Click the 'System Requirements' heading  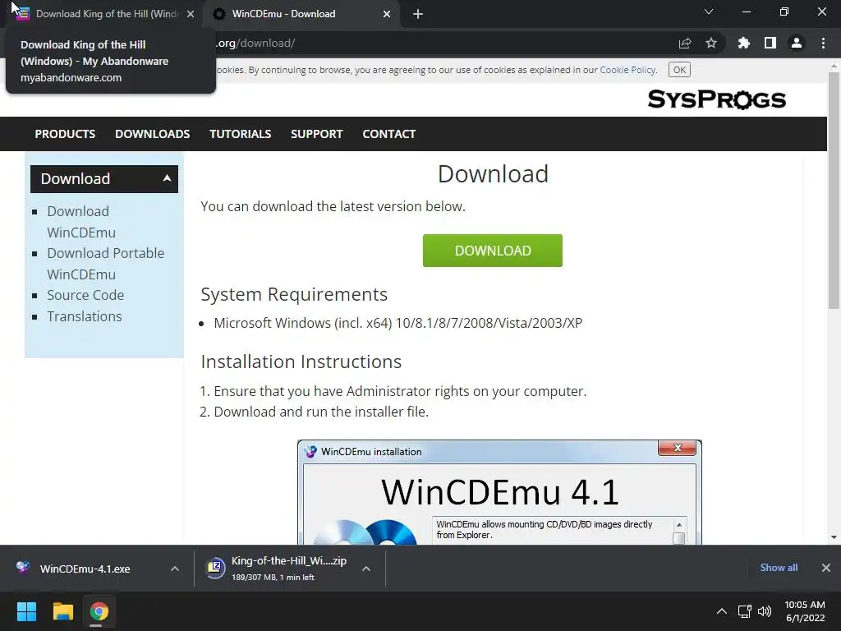[294, 295]
